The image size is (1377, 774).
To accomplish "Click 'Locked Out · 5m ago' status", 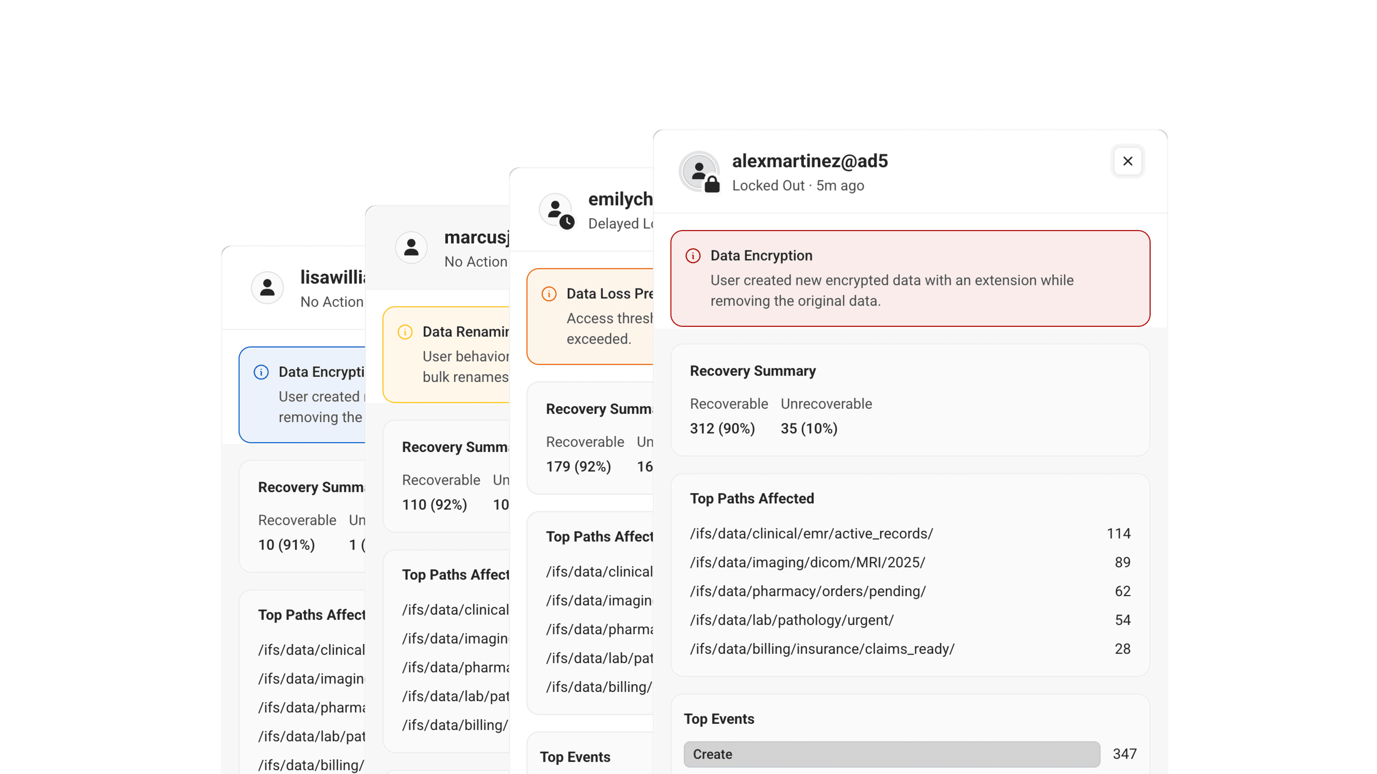I will click(x=798, y=185).
